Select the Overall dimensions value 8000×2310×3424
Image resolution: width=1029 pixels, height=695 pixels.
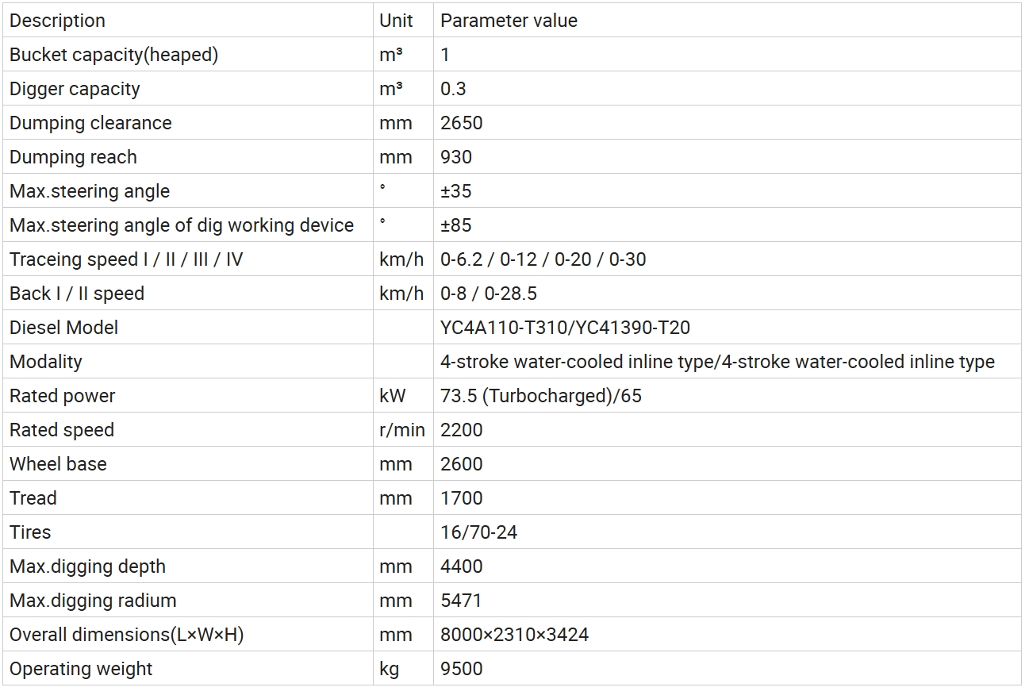(514, 635)
